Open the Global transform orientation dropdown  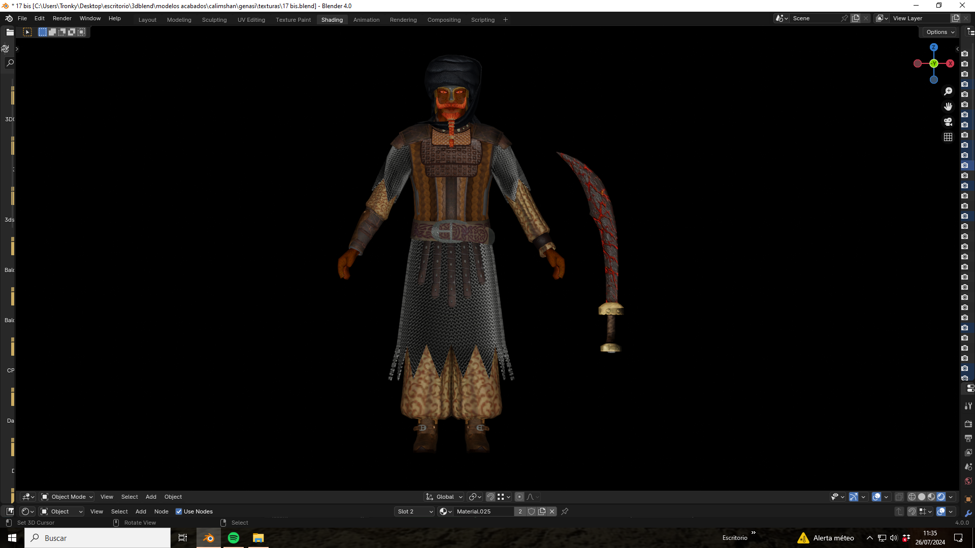(444, 497)
